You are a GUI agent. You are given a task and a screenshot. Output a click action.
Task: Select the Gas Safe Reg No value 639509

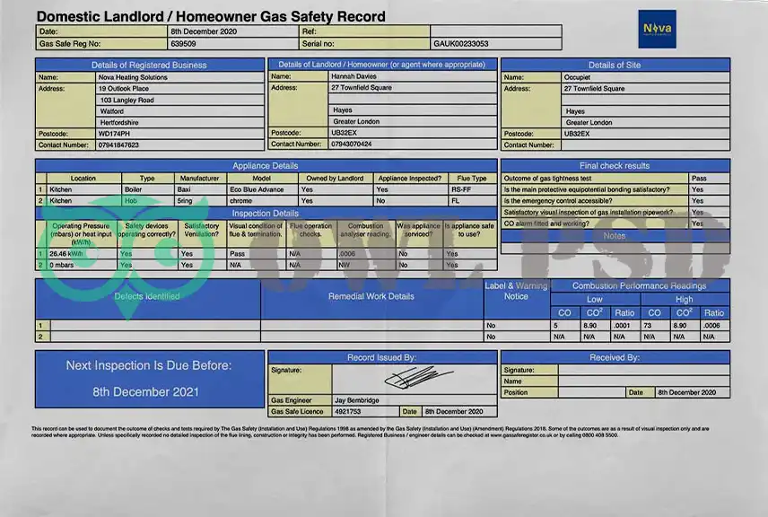click(x=183, y=44)
